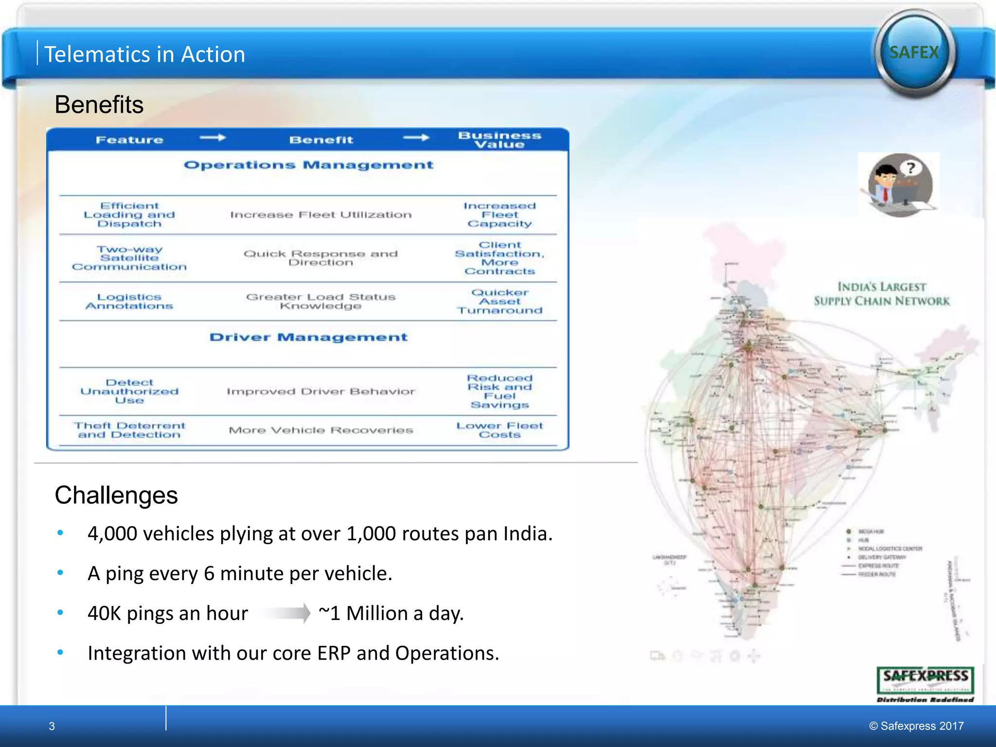This screenshot has width=996, height=747.
Task: Click the 'Operations Management' section header in the table
Action: click(308, 165)
